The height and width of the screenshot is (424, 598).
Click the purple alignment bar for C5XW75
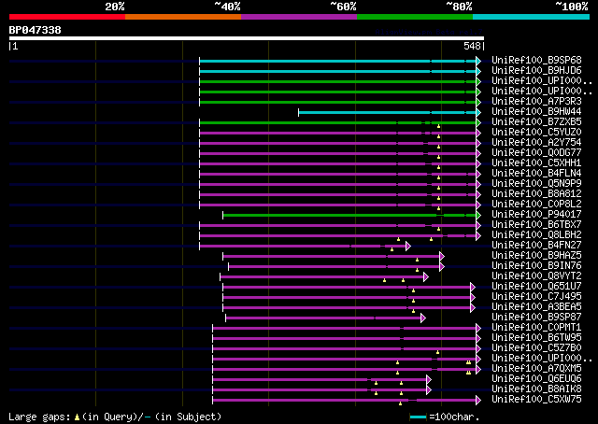coord(345,401)
